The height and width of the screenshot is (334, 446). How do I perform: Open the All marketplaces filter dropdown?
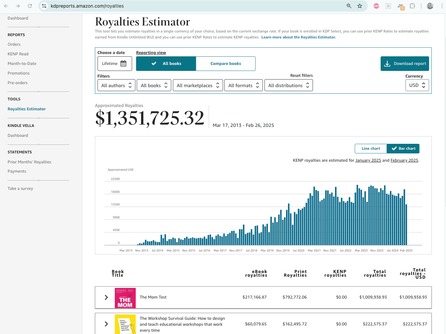198,85
